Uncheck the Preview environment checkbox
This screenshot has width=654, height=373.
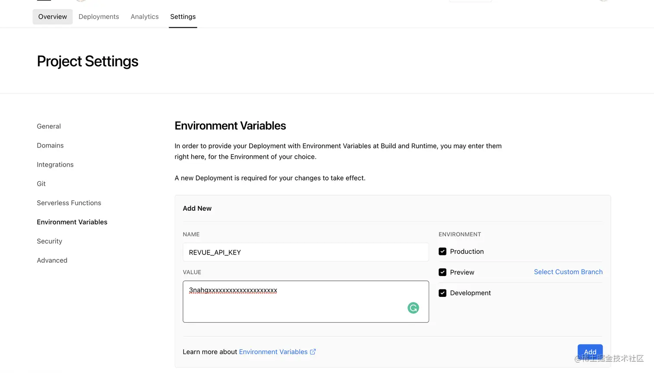coord(442,272)
